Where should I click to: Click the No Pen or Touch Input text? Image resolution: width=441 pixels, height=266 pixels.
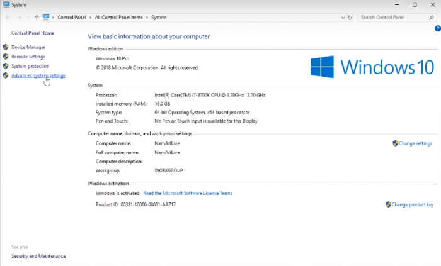pos(206,121)
